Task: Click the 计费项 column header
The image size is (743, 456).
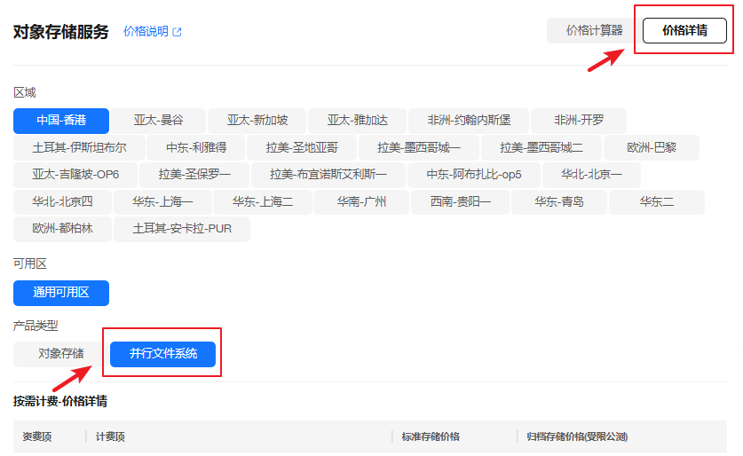Action: (110, 436)
